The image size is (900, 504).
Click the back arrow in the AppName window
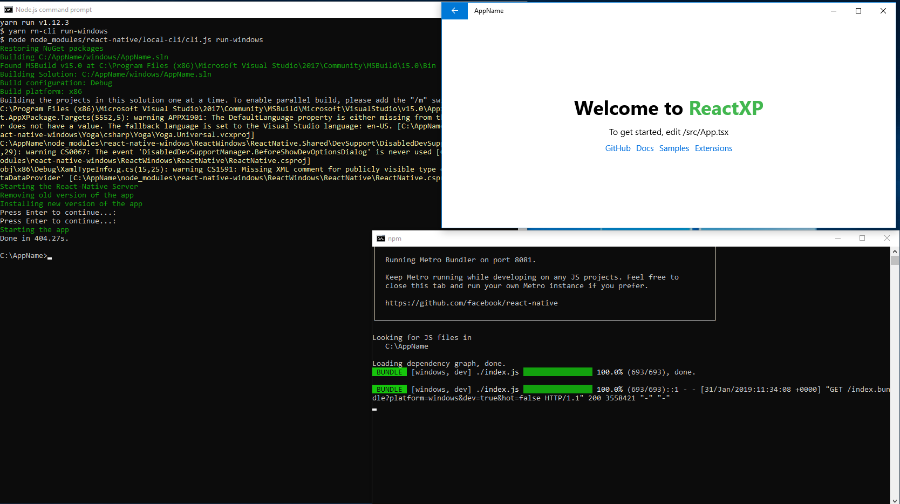coord(454,10)
